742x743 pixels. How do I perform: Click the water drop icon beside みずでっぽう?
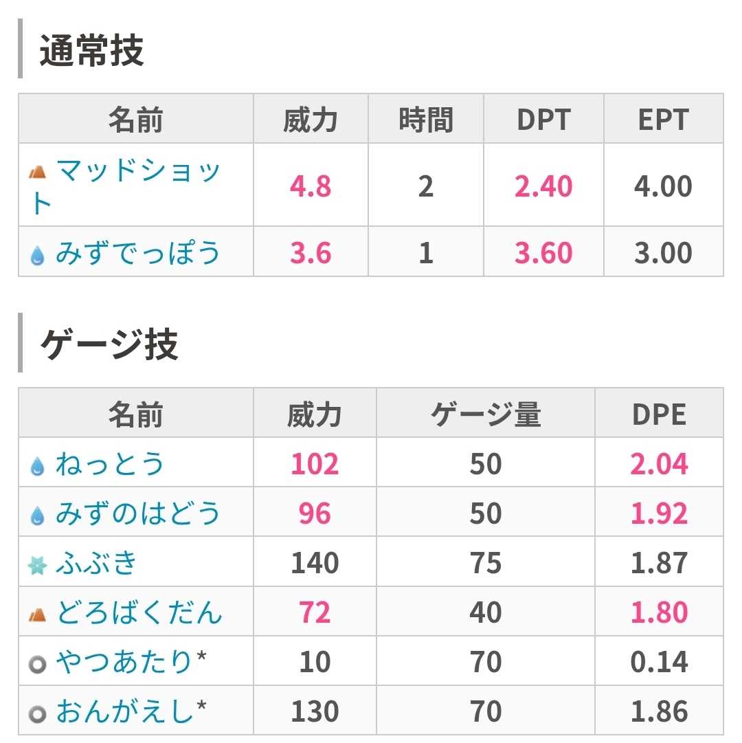(37, 256)
